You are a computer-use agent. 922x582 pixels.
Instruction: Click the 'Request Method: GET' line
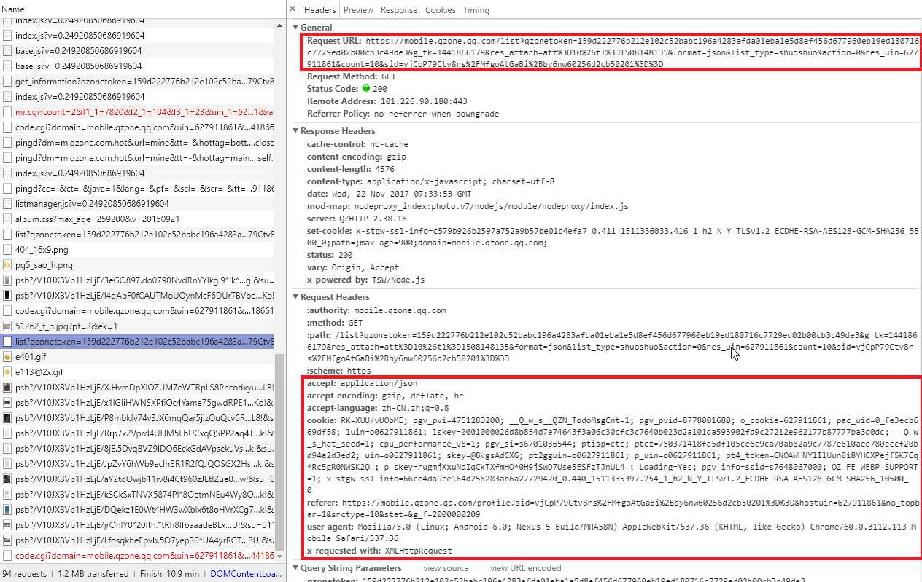click(352, 76)
